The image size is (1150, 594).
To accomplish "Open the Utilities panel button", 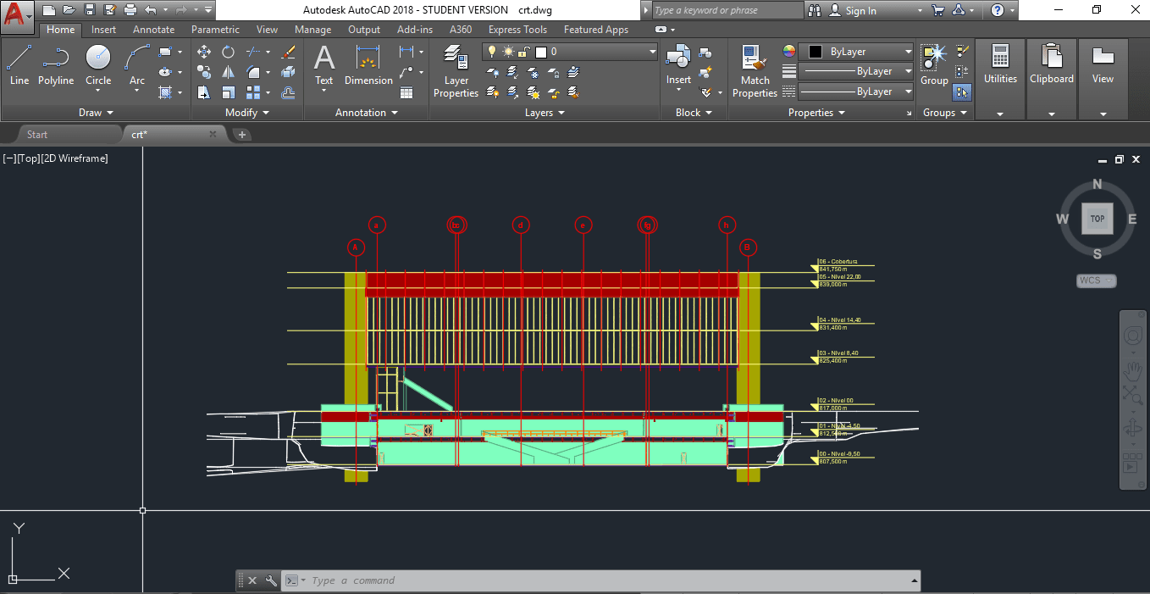I will (1000, 80).
